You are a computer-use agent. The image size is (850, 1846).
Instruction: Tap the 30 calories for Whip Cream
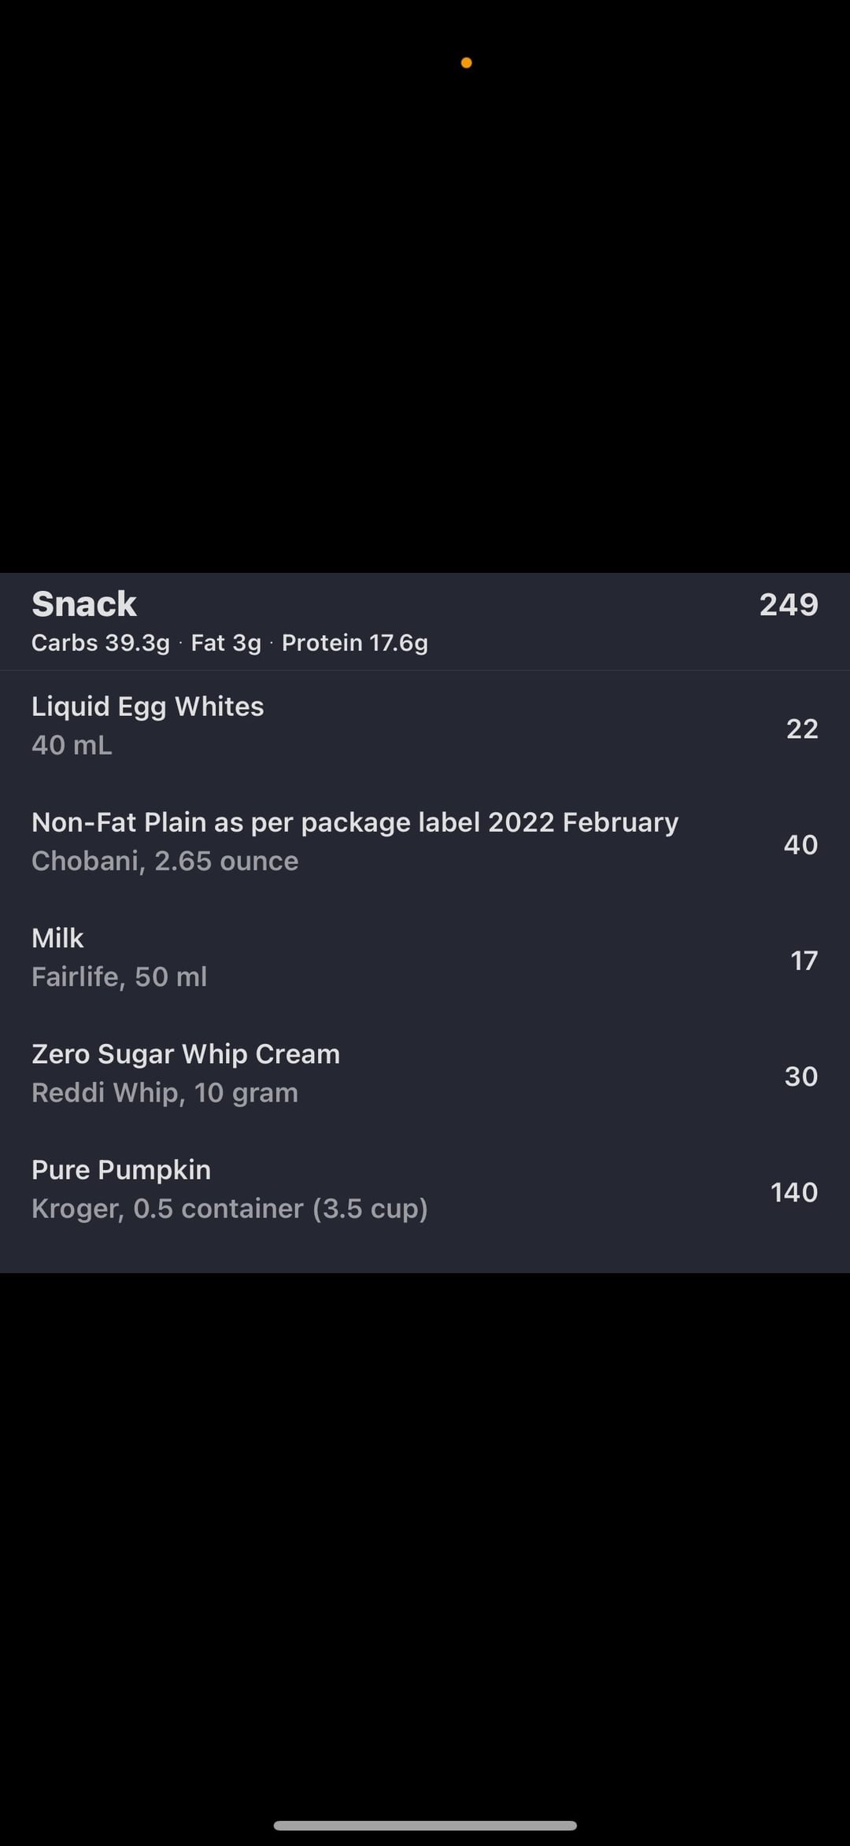click(x=800, y=1076)
